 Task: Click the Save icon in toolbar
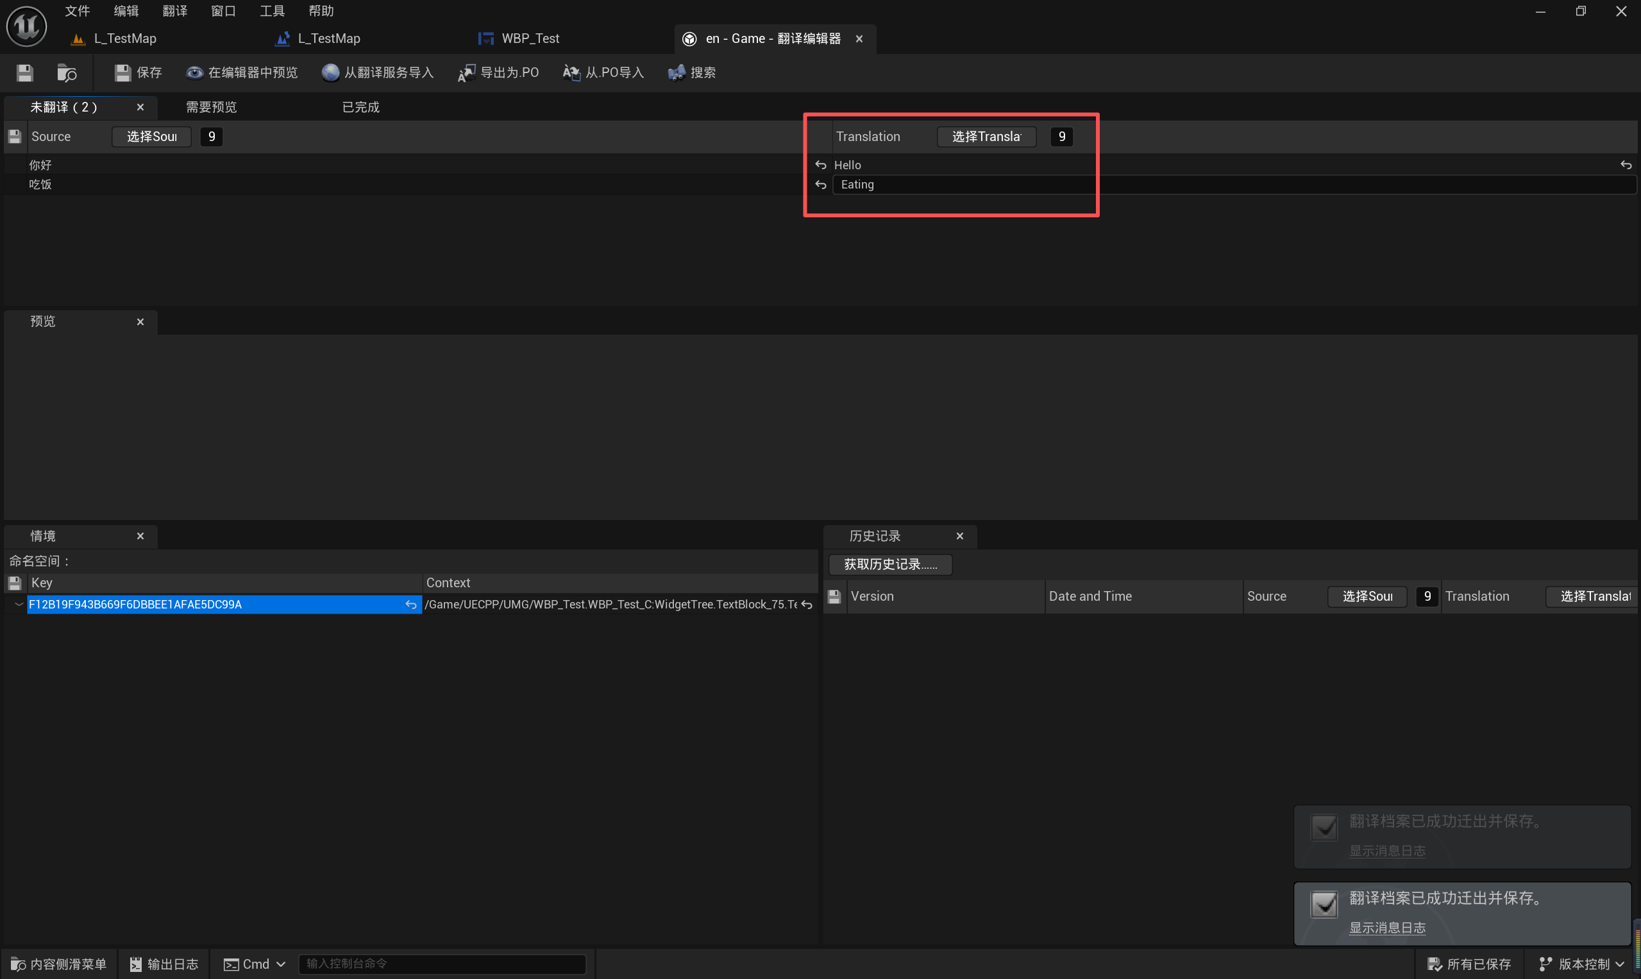24,72
